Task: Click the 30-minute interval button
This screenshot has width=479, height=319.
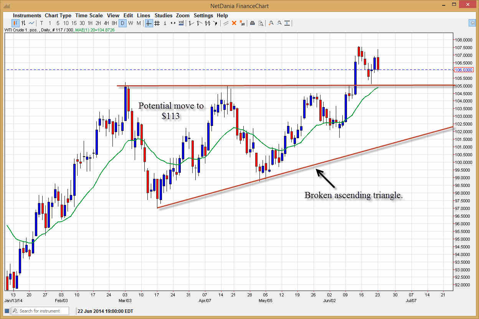Action: 82,23
